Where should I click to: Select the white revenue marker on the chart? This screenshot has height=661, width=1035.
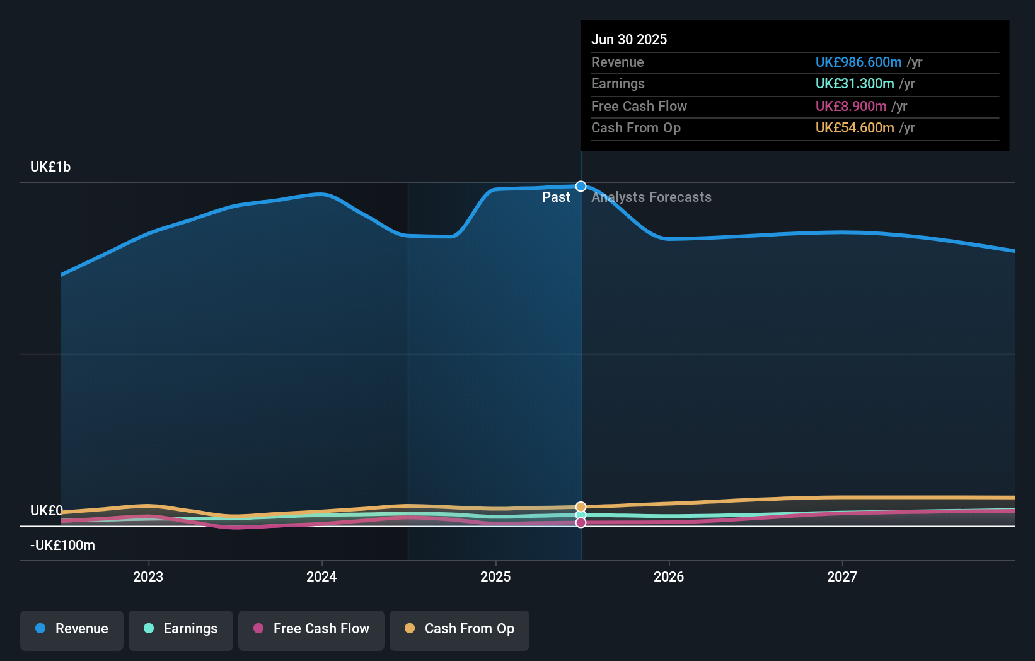[x=581, y=185]
